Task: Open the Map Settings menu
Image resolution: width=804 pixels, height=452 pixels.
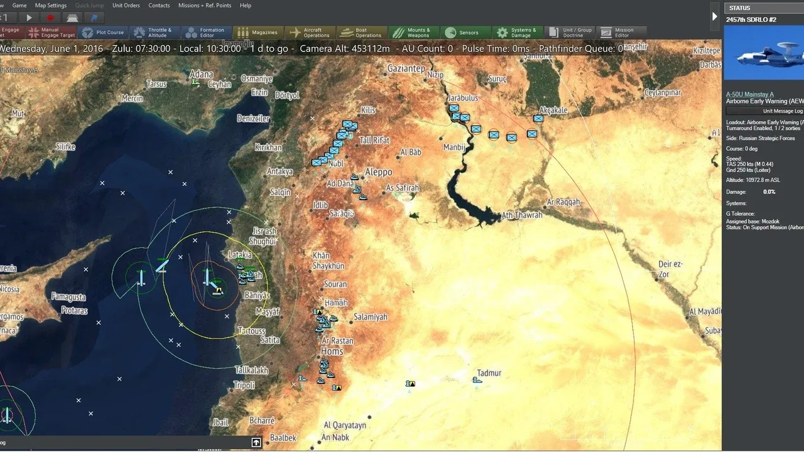Action: 51,6
